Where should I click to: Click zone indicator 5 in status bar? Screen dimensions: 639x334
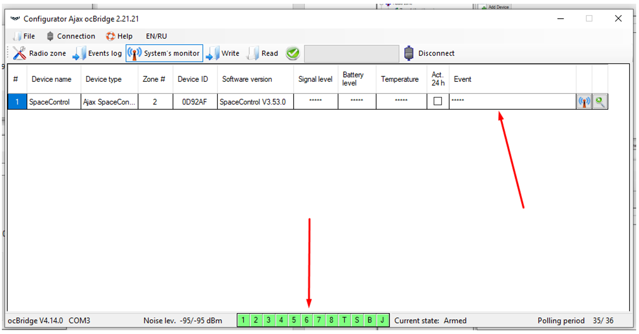click(x=294, y=320)
